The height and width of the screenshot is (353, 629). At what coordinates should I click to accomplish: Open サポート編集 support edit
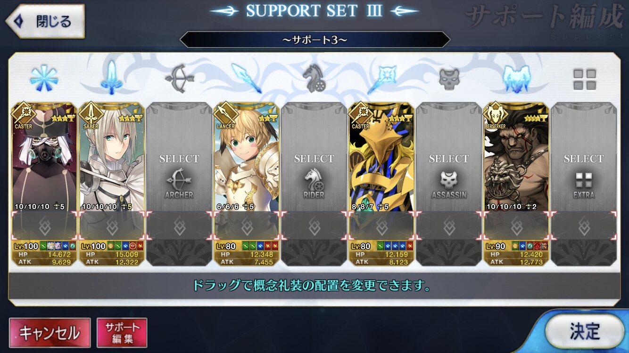click(122, 333)
